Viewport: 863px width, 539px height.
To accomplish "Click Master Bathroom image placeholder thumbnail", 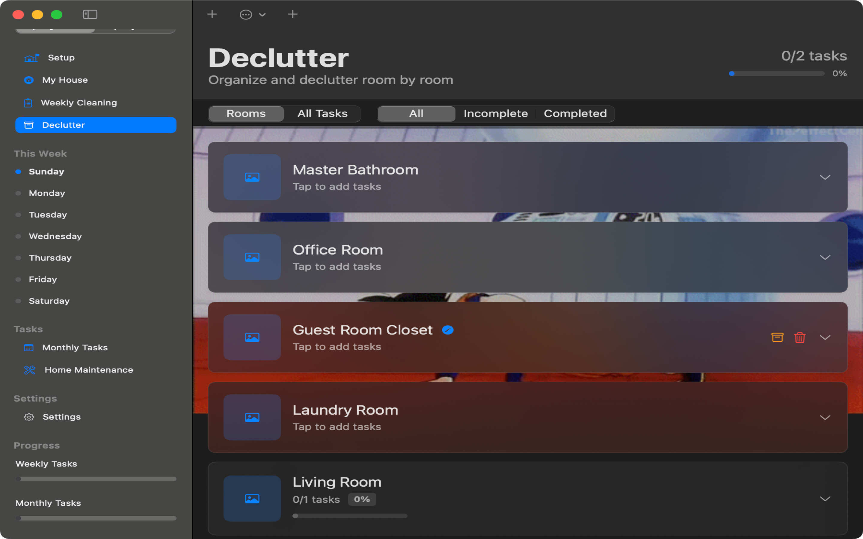I will (x=252, y=177).
